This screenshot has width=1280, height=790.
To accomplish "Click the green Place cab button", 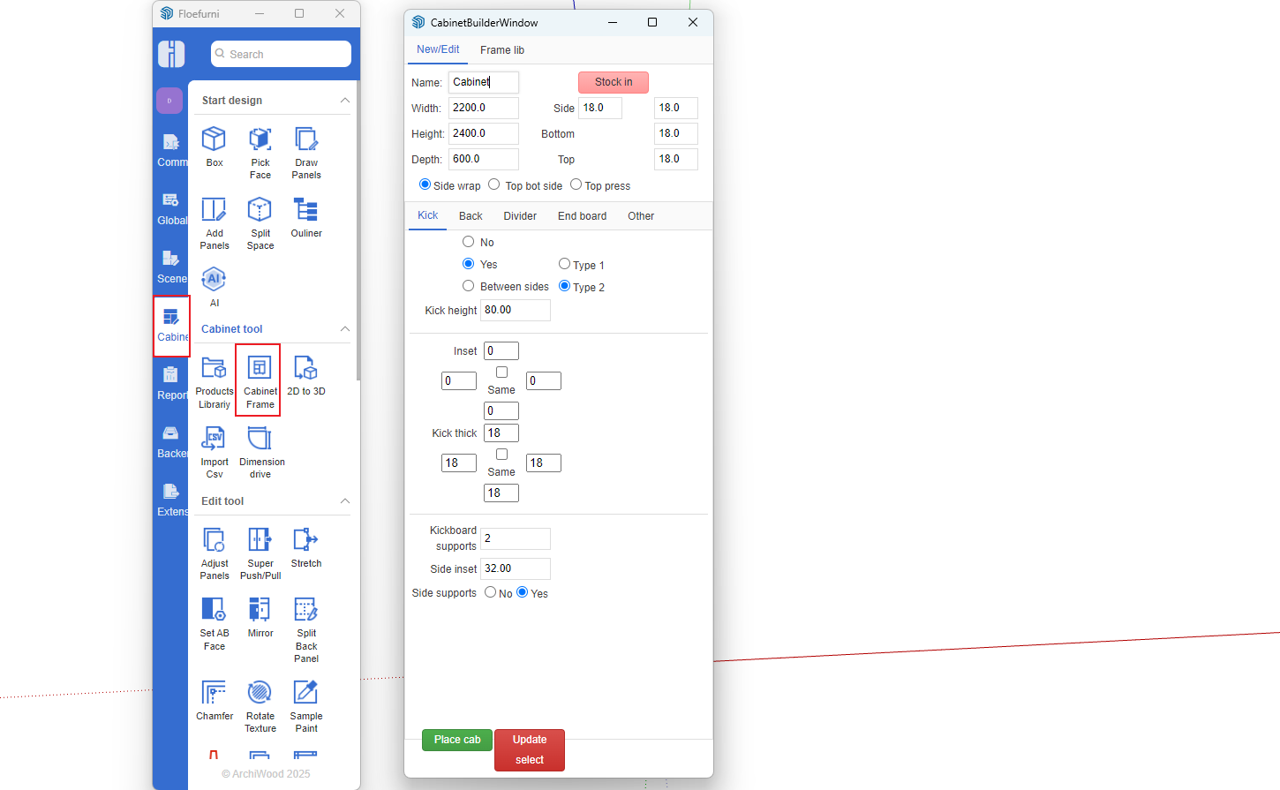I will coord(457,740).
